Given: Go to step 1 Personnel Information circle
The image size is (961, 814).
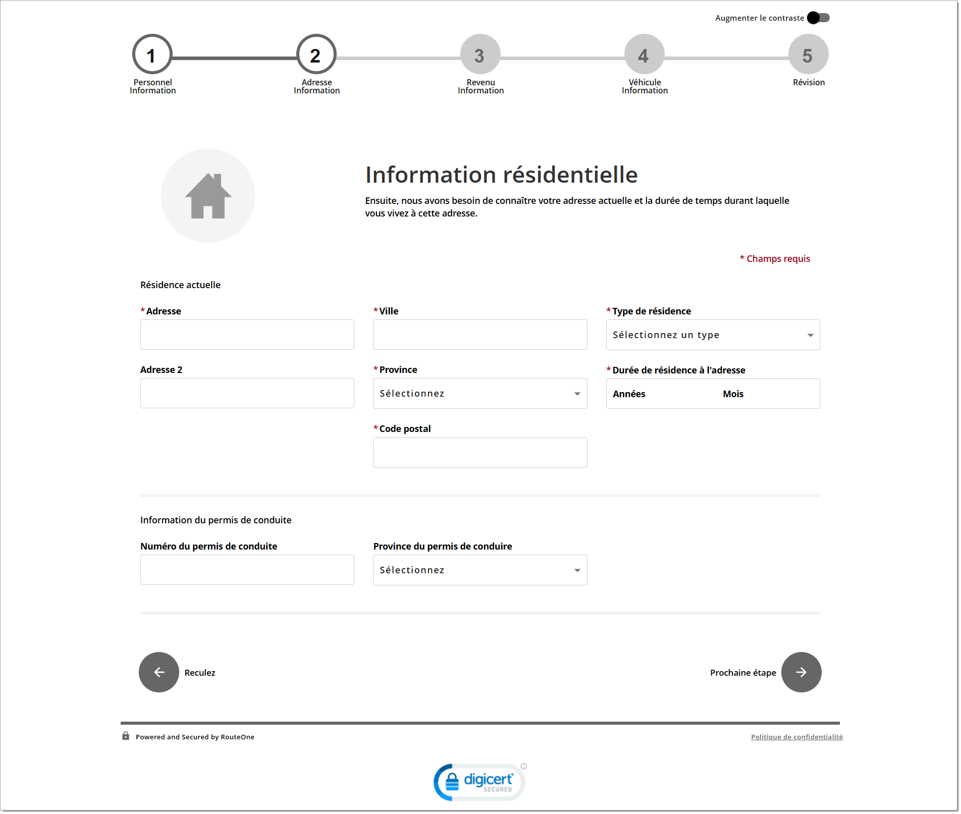Looking at the screenshot, I should (x=152, y=55).
